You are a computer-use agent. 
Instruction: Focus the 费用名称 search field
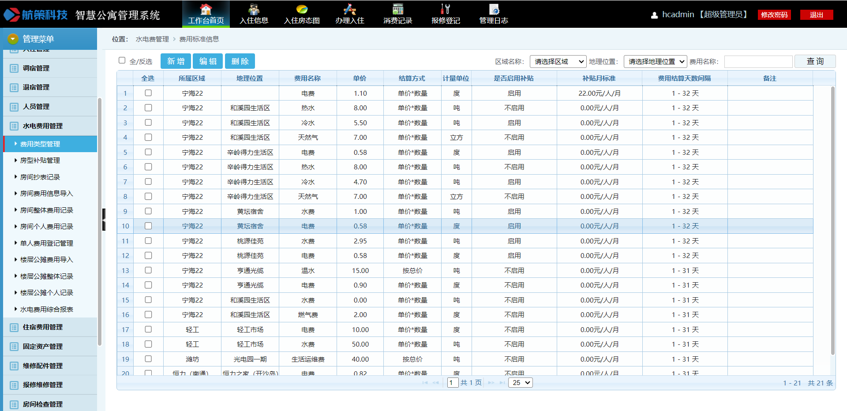pyautogui.click(x=758, y=62)
